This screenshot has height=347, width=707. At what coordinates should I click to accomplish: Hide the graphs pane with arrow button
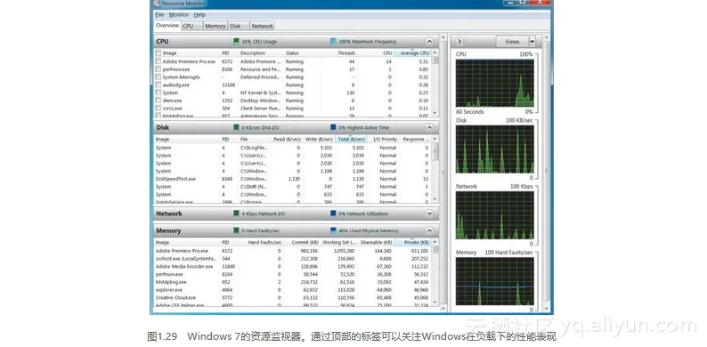click(x=459, y=42)
